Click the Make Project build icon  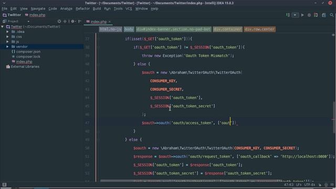point(288,15)
